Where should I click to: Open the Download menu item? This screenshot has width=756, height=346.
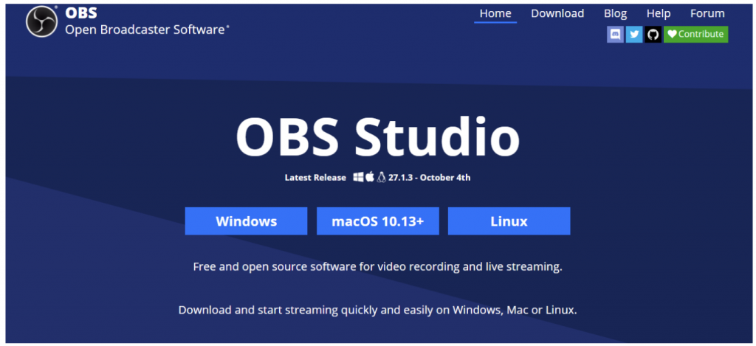pos(557,13)
